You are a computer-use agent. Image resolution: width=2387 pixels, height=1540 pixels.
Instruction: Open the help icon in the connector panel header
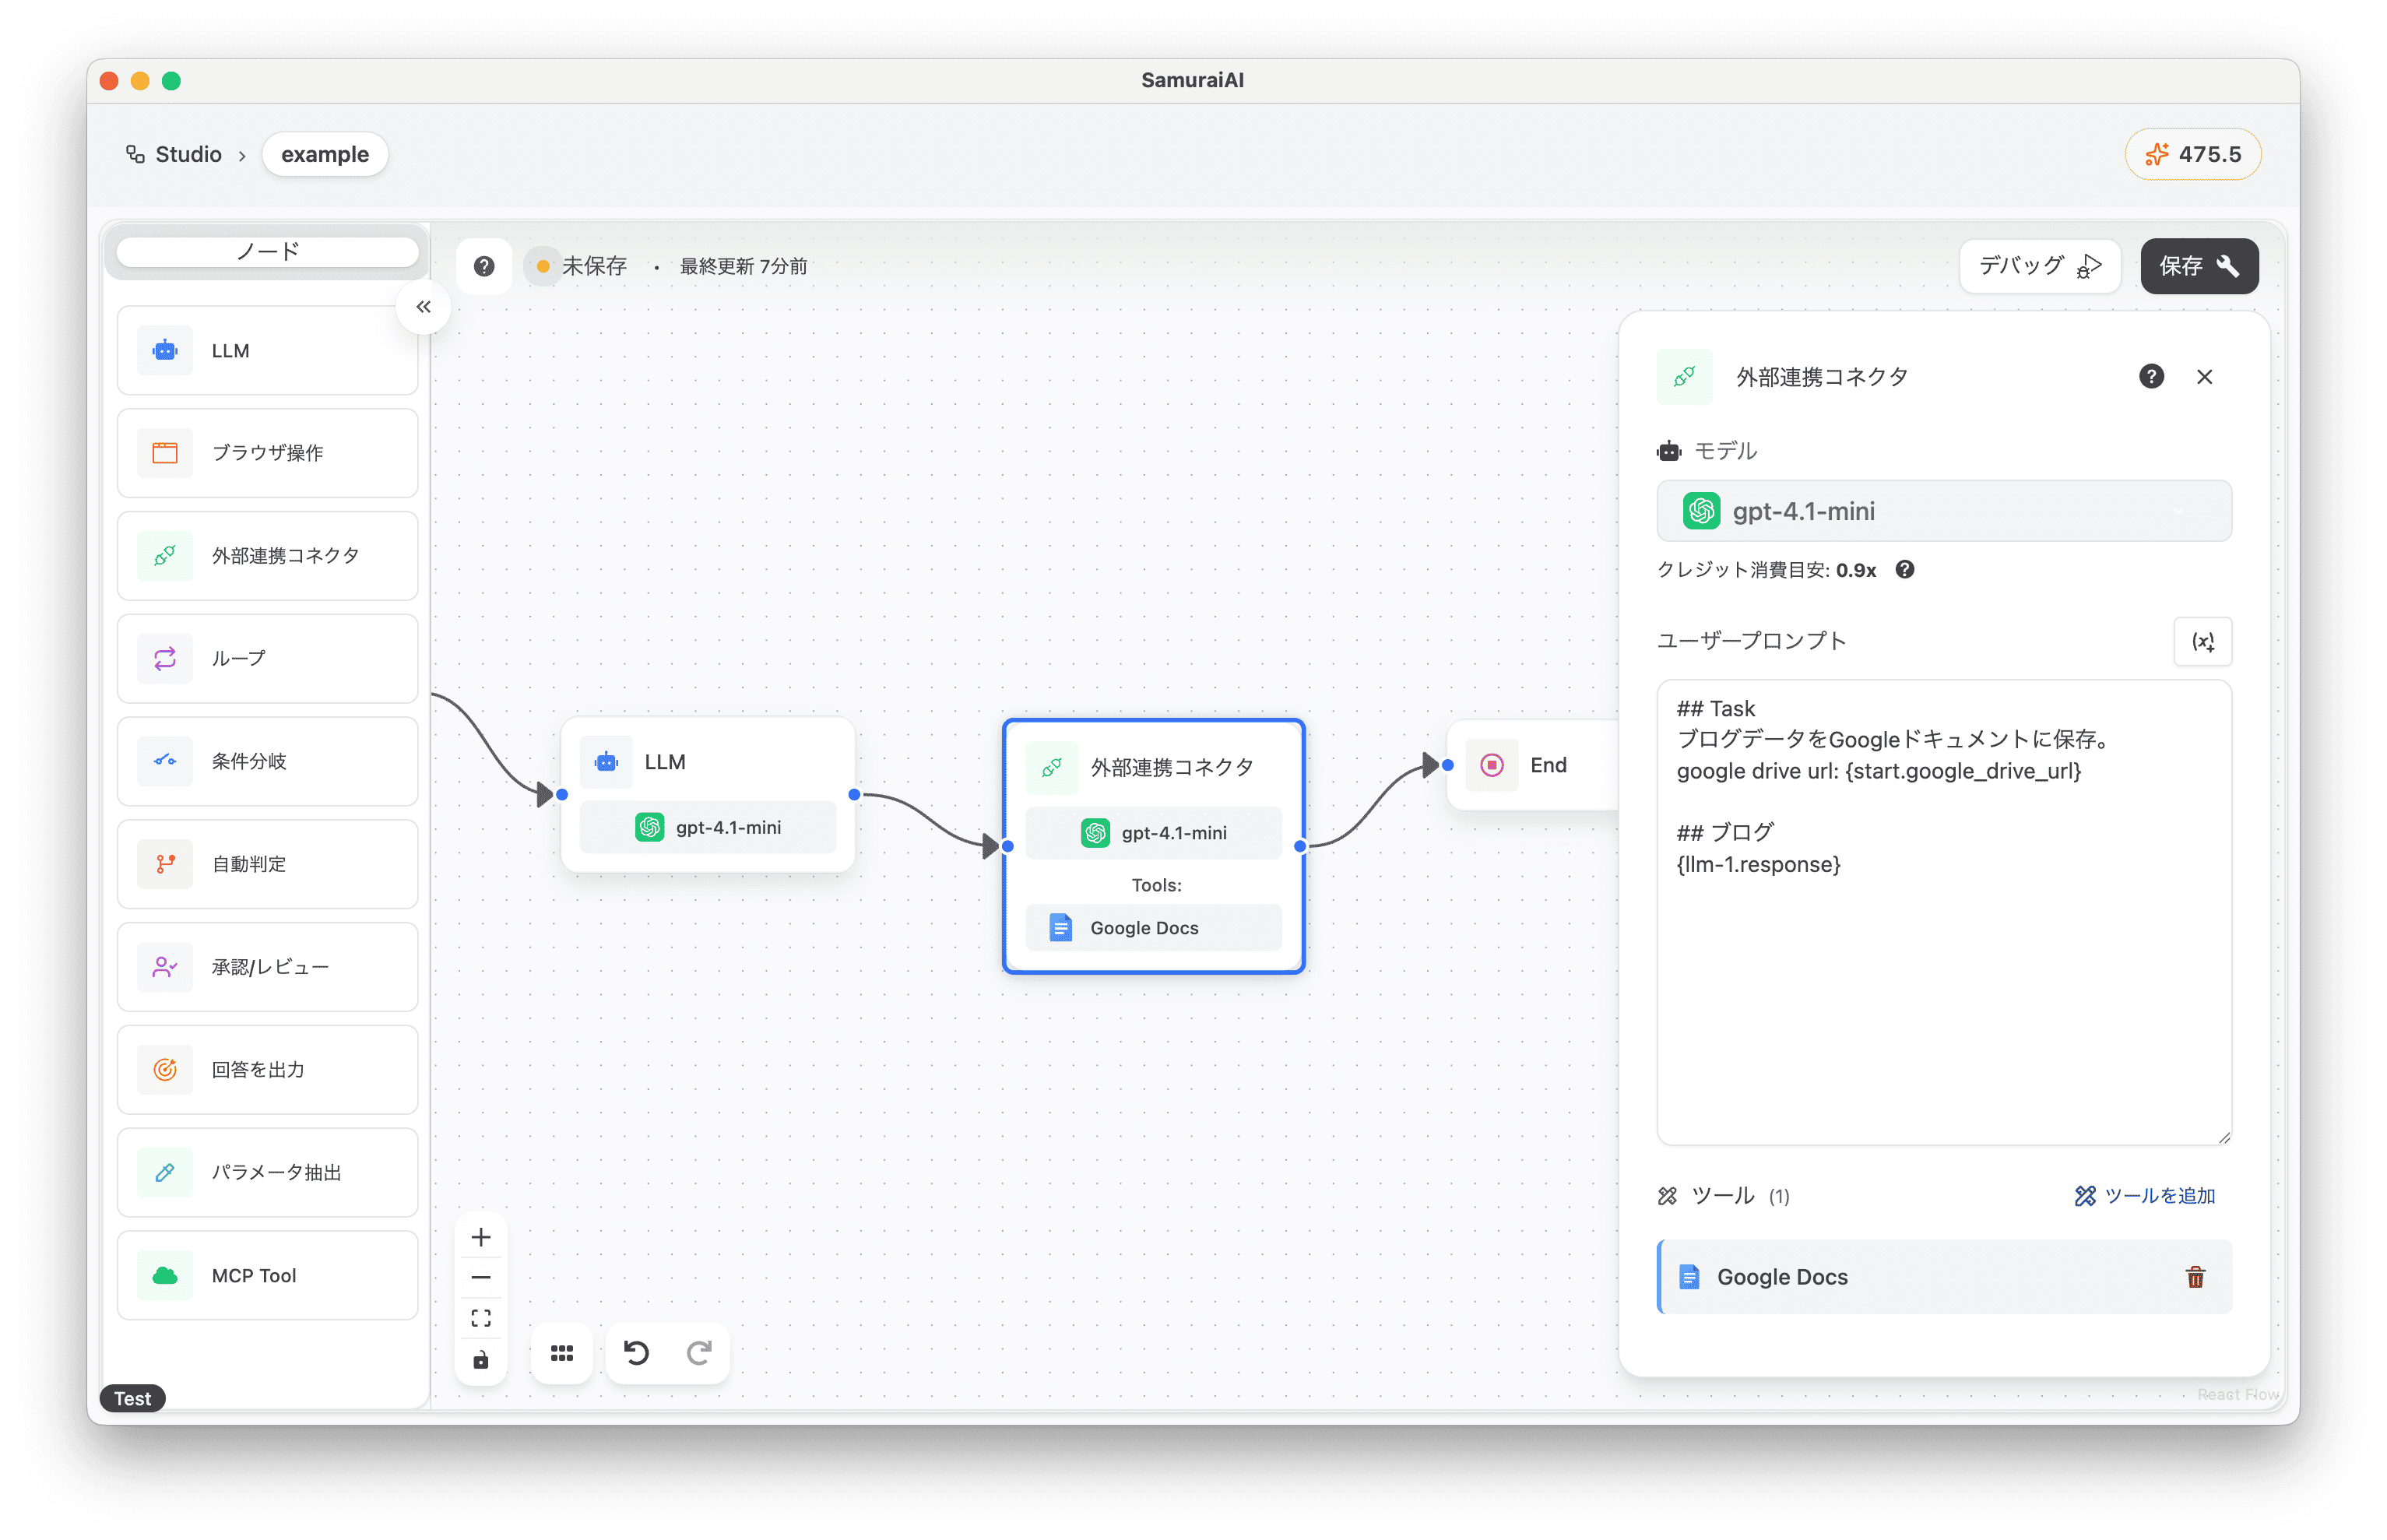click(2151, 377)
